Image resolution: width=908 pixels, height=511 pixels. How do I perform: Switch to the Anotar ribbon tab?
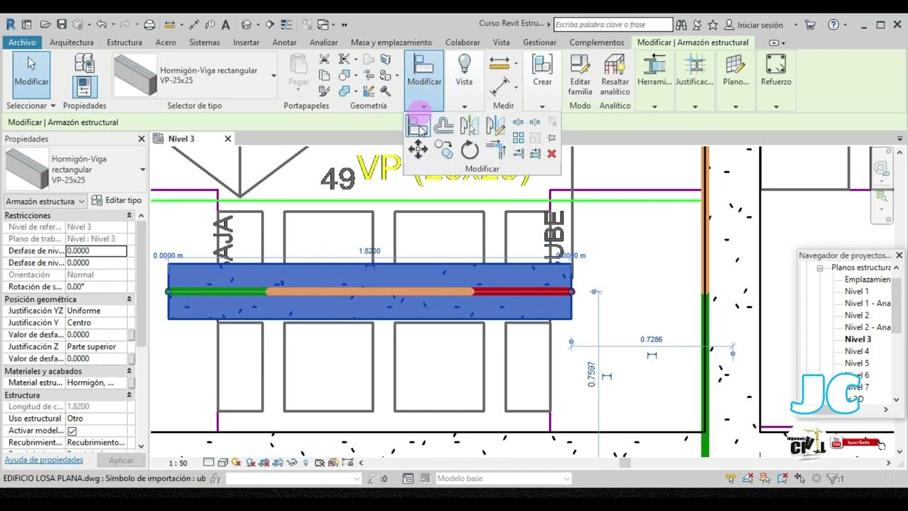click(x=284, y=43)
